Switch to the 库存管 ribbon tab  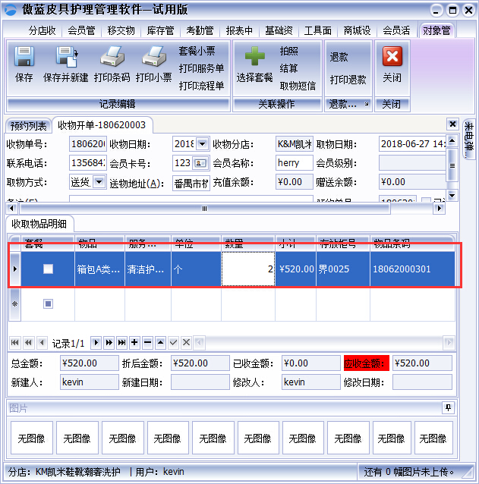160,30
